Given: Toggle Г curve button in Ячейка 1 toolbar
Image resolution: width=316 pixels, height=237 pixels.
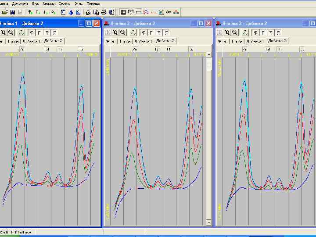Looking at the screenshot, I should pyautogui.click(x=39, y=32).
